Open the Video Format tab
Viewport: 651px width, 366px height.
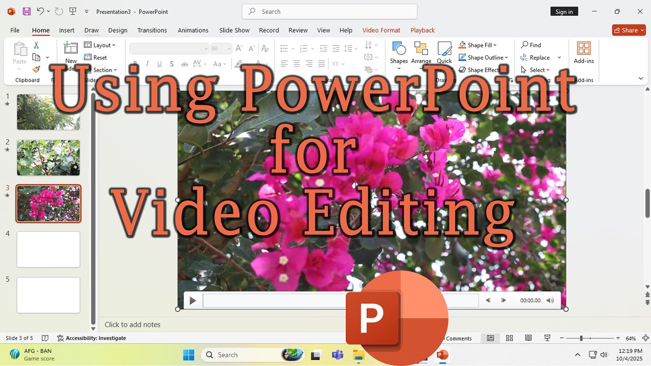(x=381, y=30)
